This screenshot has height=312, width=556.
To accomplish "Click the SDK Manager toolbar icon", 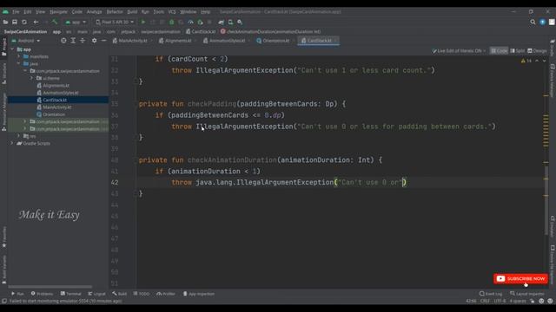I will pyautogui.click(x=240, y=22).
